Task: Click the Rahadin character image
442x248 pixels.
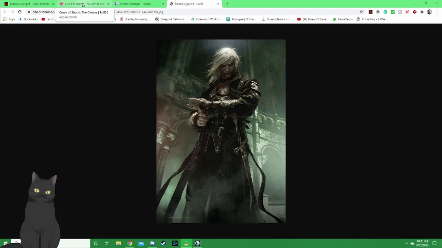Action: [x=221, y=131]
